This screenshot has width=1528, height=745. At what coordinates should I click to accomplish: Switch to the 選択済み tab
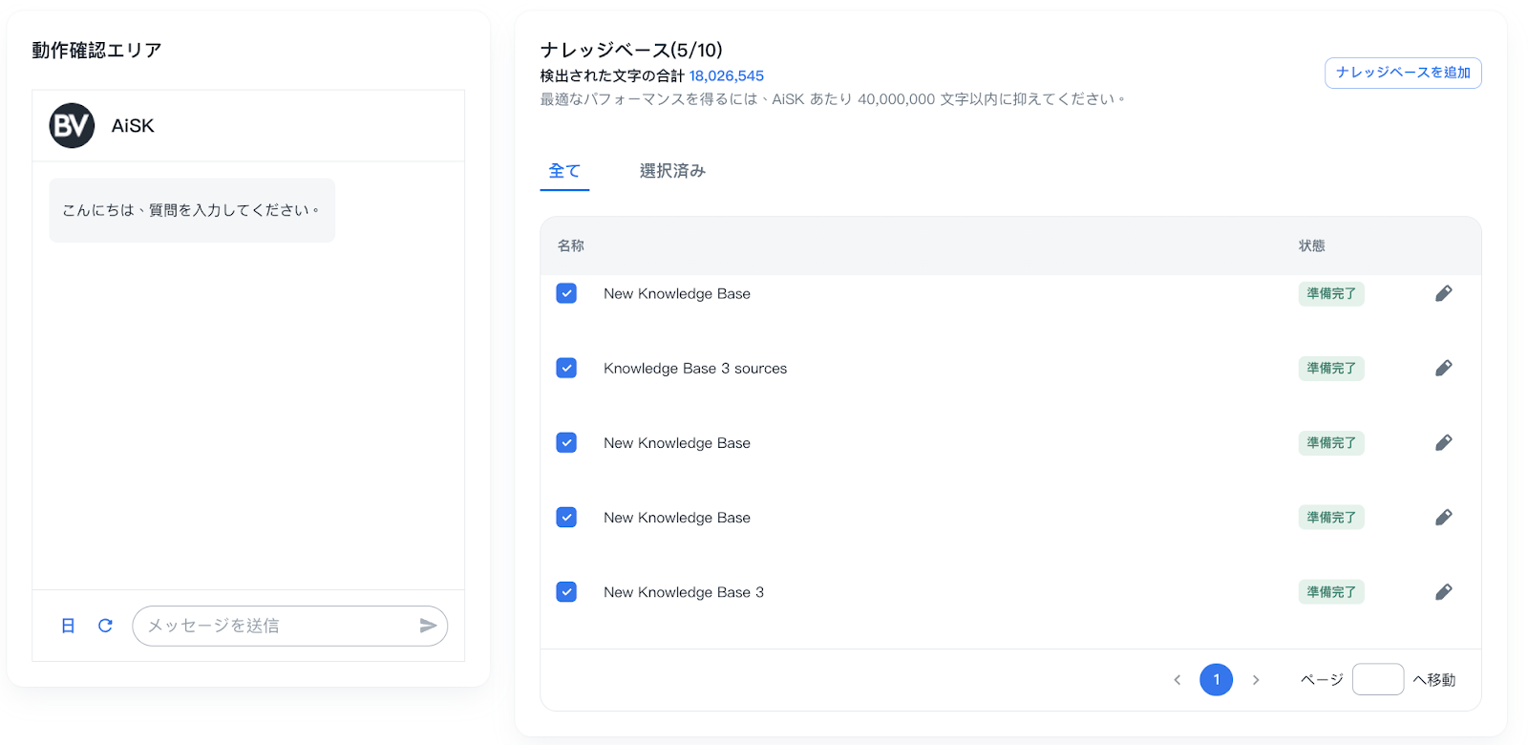click(x=672, y=171)
